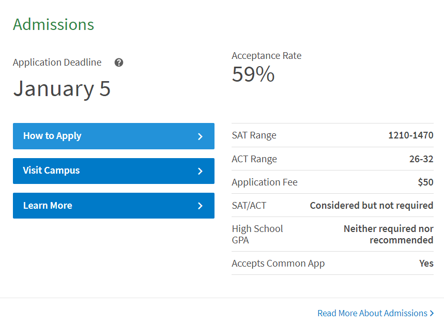Click chevron arrow on Visit Campus button

tap(201, 171)
